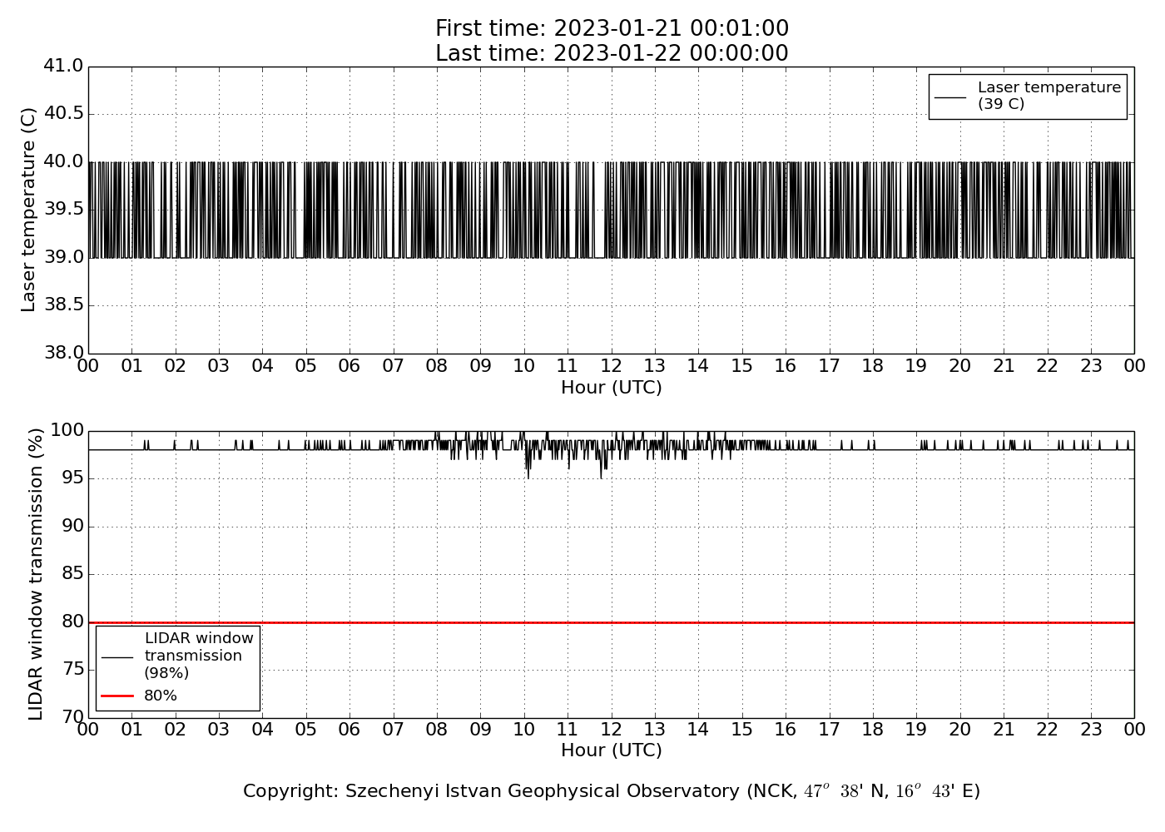Viewport: 1165px width, 832px height.
Task: Click the "LIDAR window transmission (%)" y-axis label
Action: (x=36, y=574)
